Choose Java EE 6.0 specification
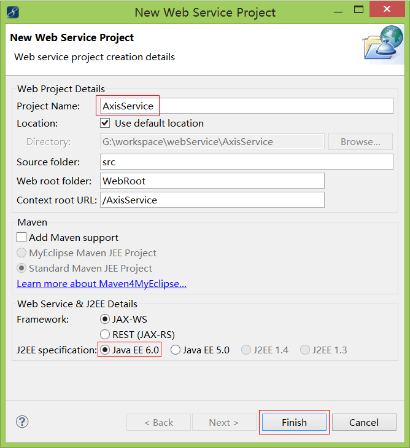Viewport: 410px width, 448px height. (x=105, y=350)
